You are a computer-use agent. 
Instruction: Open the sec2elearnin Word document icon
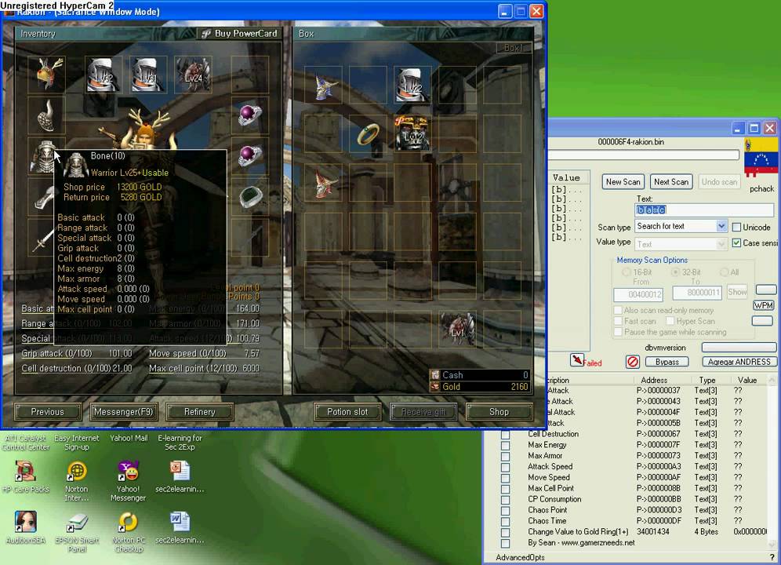pyautogui.click(x=180, y=527)
